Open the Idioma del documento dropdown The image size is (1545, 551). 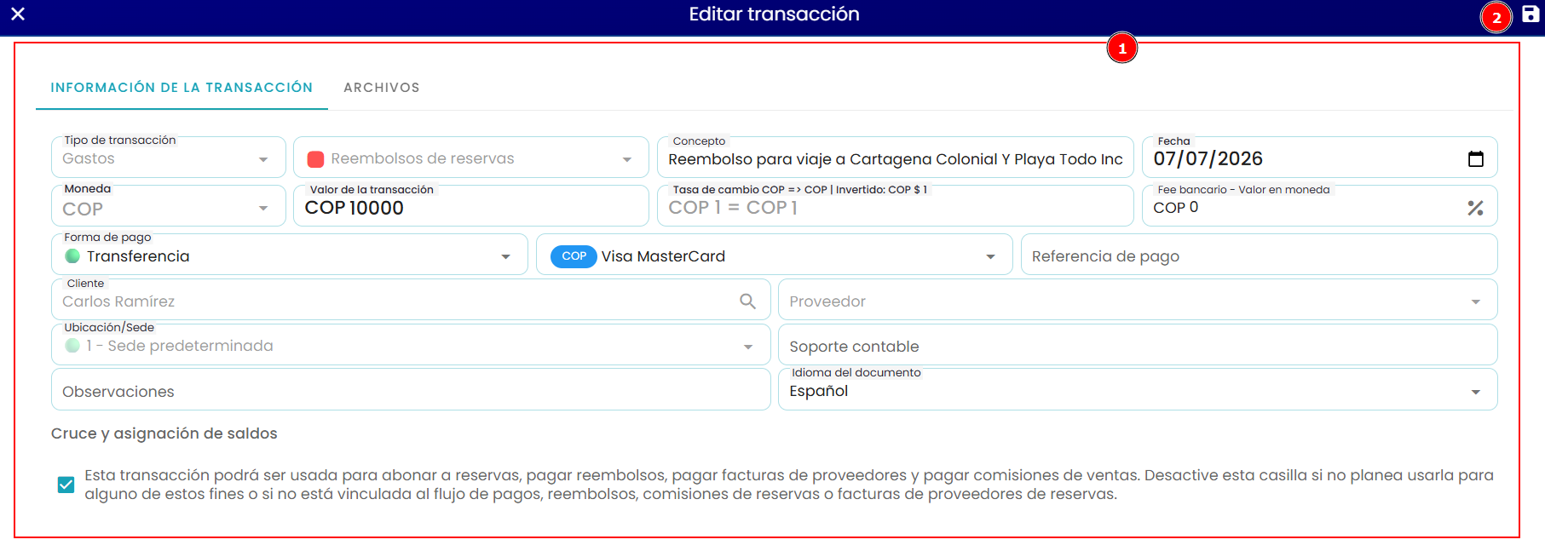(x=1138, y=390)
